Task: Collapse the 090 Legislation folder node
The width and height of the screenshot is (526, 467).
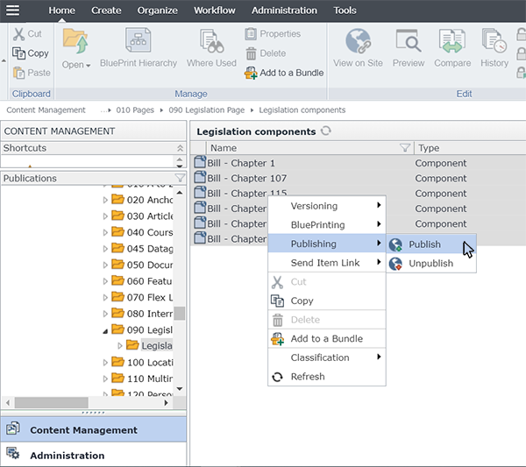Action: tap(106, 330)
